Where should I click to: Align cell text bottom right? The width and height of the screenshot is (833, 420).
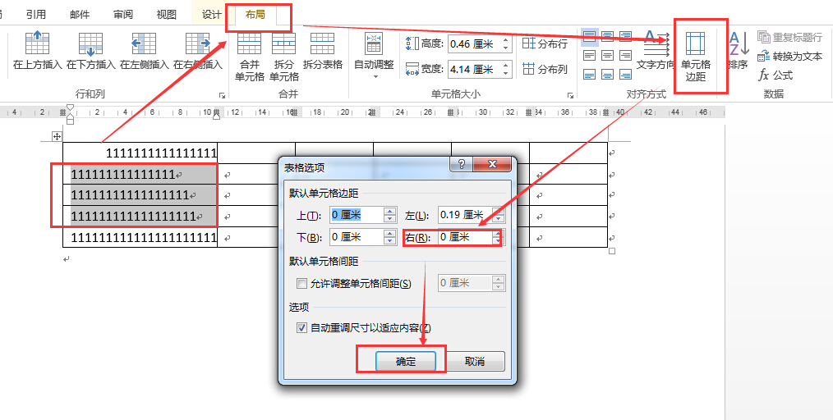coord(626,74)
